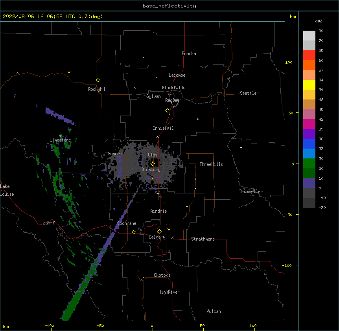Pick the blue 33–36 dBZ legend swatch

[x=309, y=143]
